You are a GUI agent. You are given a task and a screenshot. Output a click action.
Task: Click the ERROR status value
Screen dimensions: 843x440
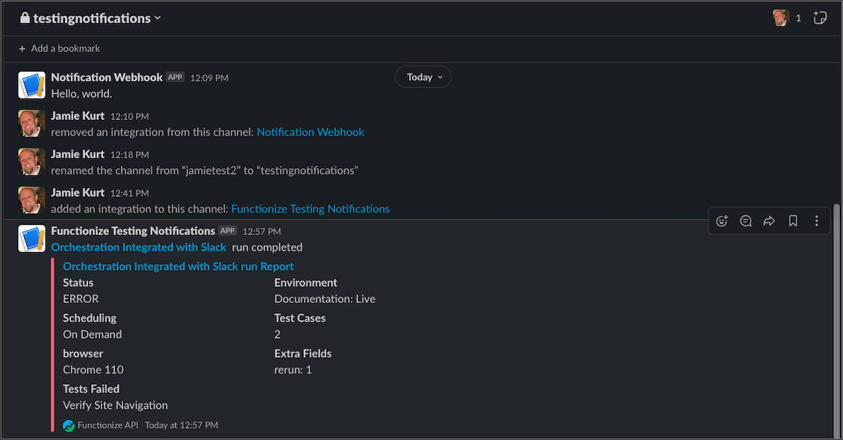(x=81, y=299)
